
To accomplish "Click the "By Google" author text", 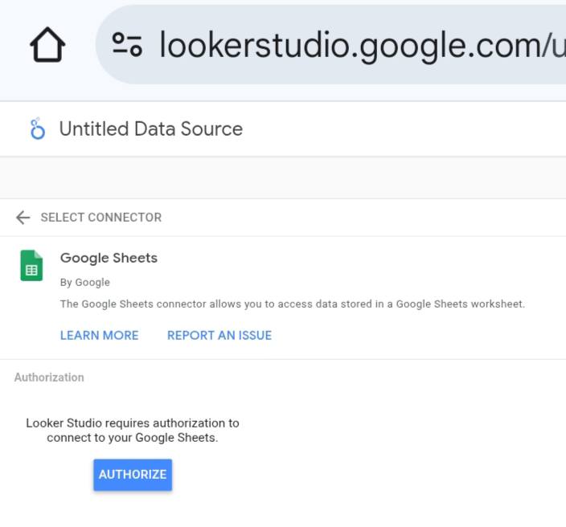I will click(85, 283).
